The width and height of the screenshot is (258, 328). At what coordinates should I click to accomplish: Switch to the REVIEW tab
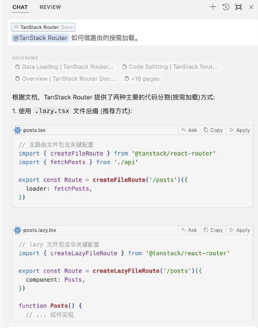tap(50, 7)
